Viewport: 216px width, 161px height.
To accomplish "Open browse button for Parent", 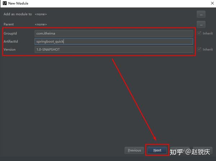I will click(201, 24).
